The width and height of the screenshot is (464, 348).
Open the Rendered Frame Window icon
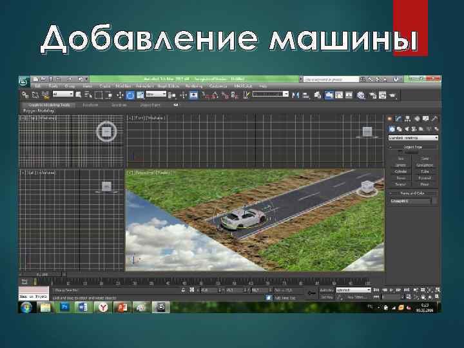(383, 95)
